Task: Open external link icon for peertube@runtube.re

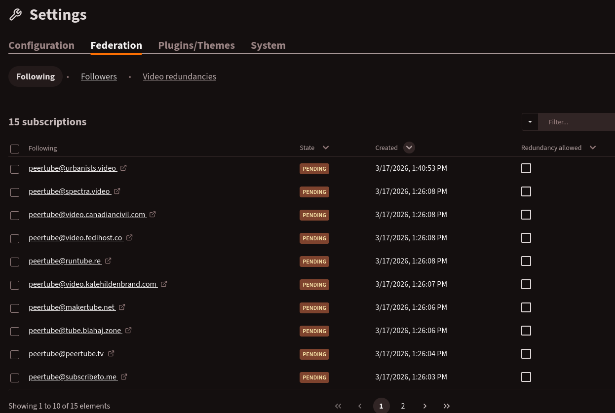Action: pyautogui.click(x=108, y=261)
